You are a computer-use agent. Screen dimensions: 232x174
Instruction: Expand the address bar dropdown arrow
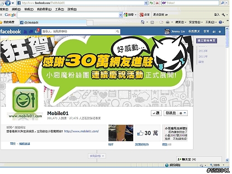point(146,3)
